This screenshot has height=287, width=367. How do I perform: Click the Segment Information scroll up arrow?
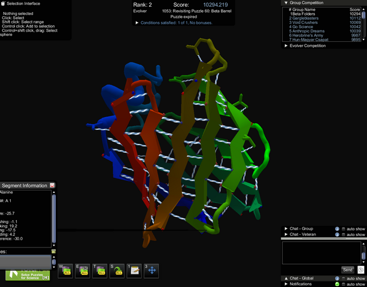click(x=54, y=192)
